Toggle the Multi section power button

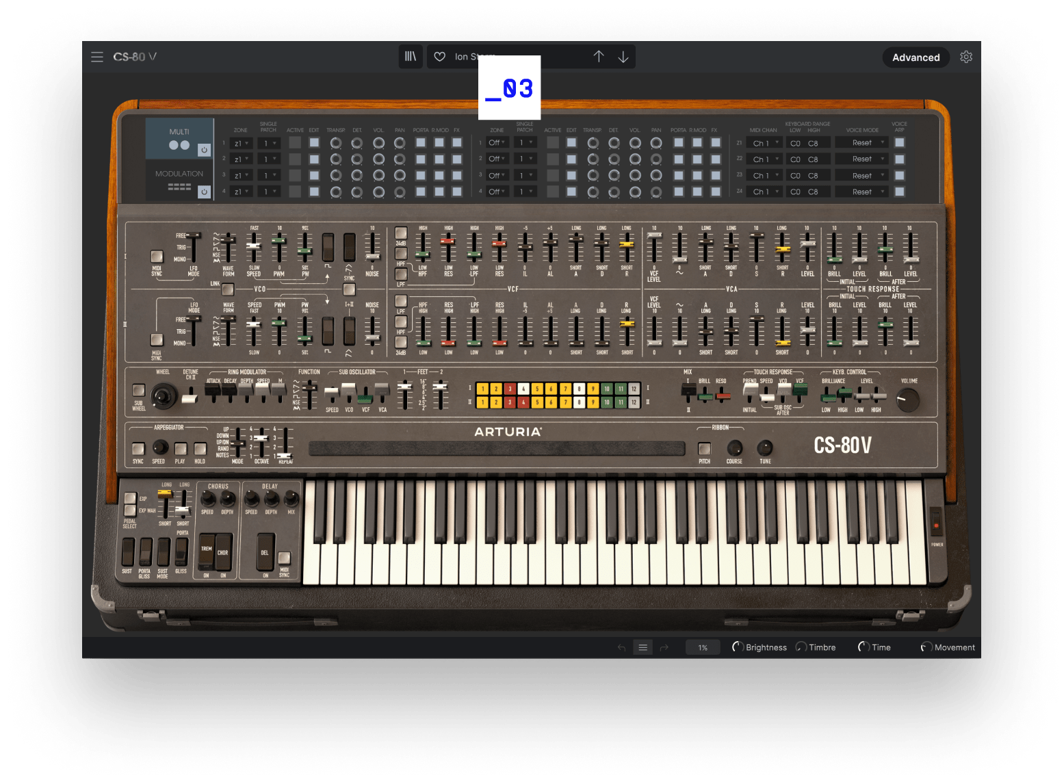pos(204,149)
